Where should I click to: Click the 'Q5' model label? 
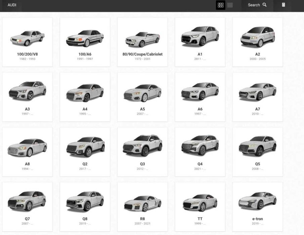coord(258,164)
